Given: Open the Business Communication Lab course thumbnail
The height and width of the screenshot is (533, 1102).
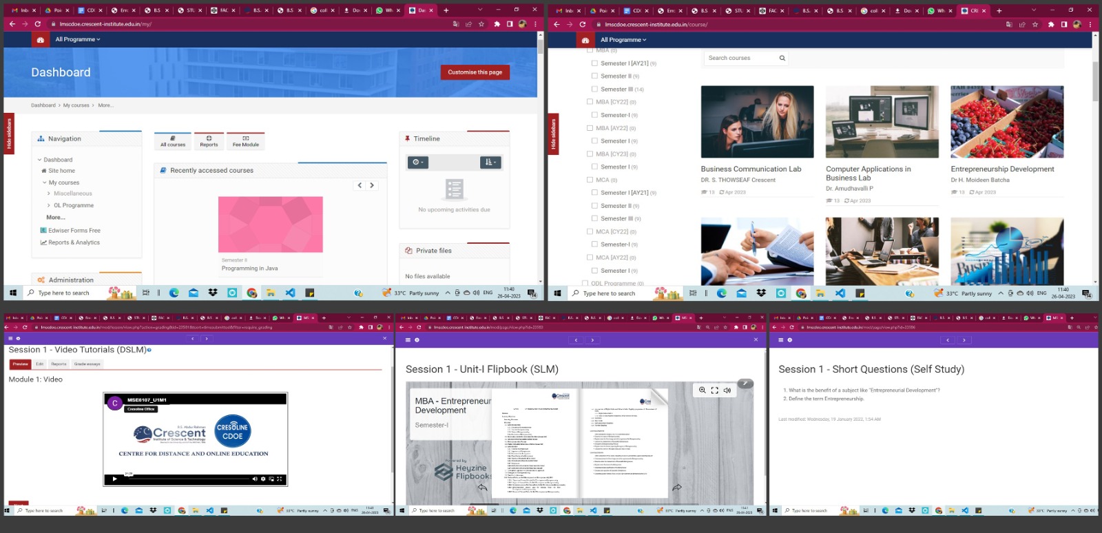Looking at the screenshot, I should pos(757,122).
